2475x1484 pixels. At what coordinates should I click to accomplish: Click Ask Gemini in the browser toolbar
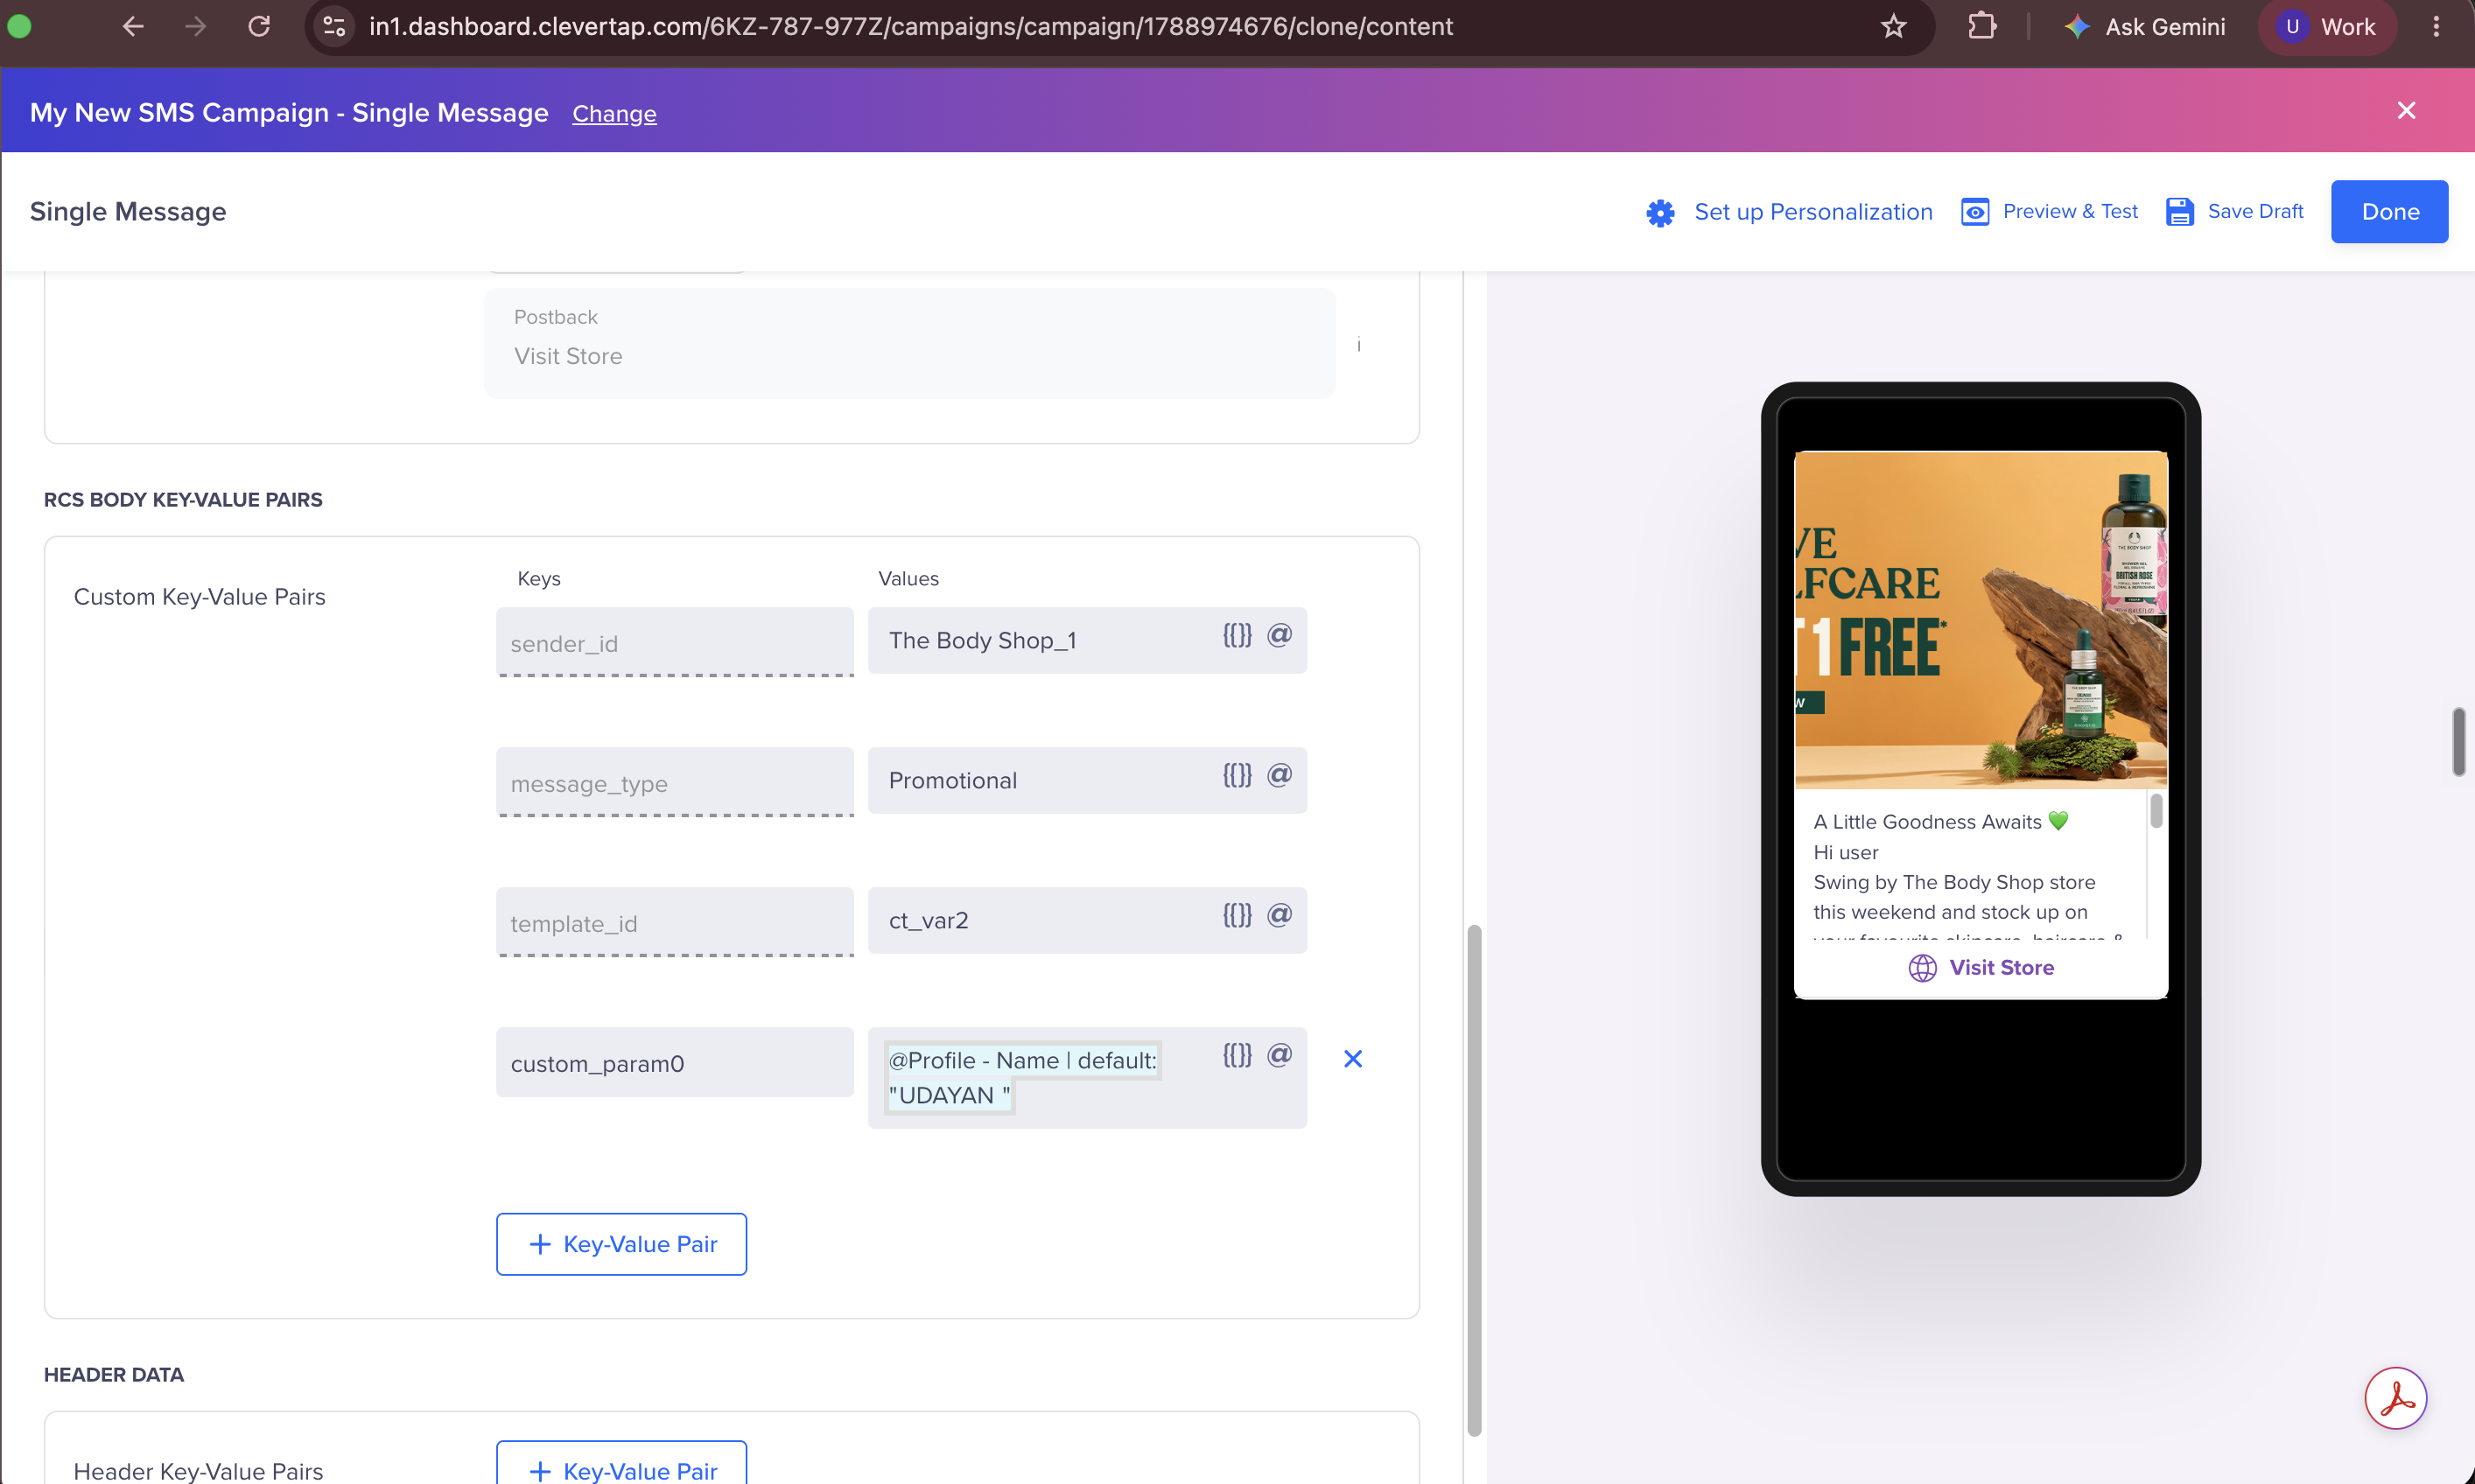2145,26
